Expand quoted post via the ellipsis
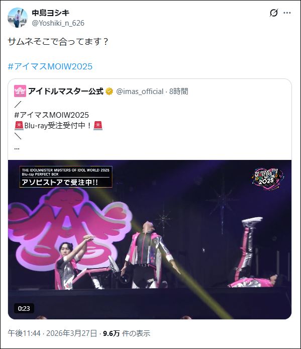The width and height of the screenshot is (301, 349). [x=17, y=148]
